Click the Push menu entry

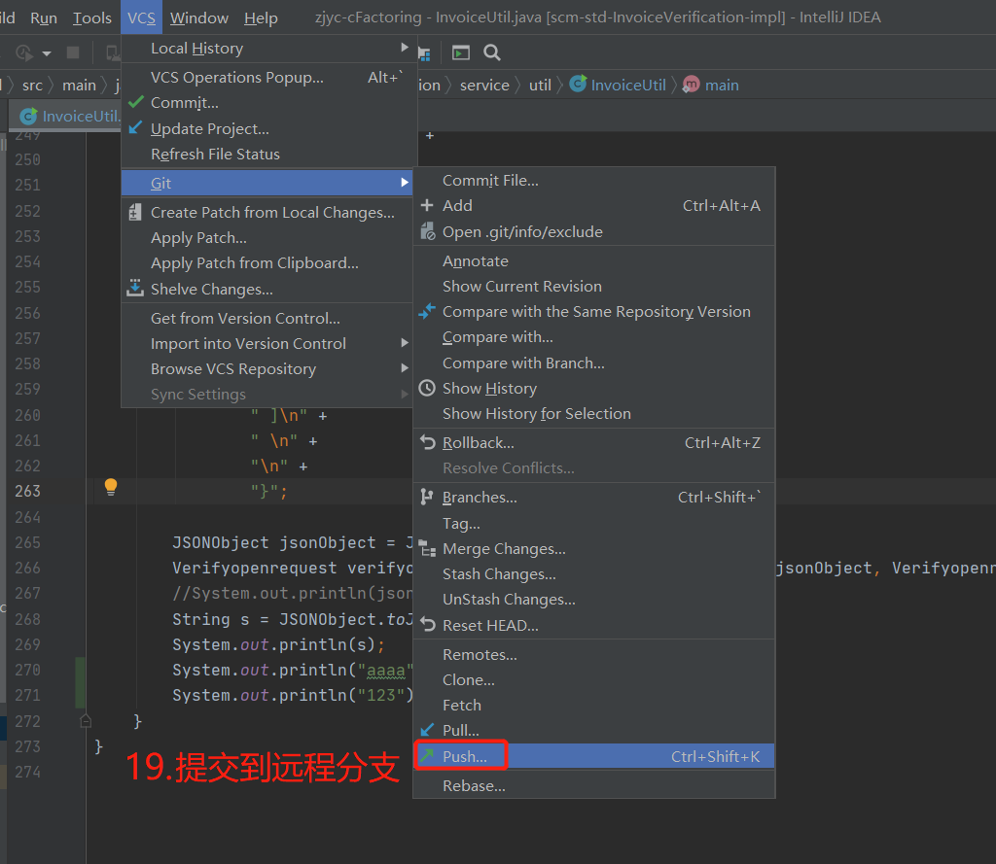(x=594, y=756)
